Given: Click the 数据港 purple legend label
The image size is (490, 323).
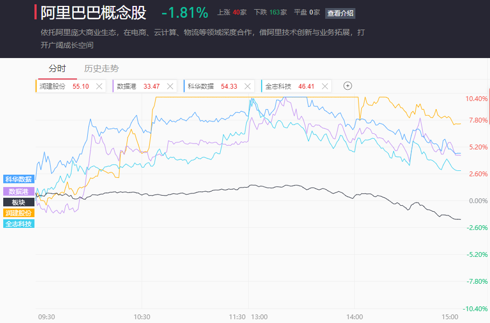Looking at the screenshot, I should click(19, 191).
